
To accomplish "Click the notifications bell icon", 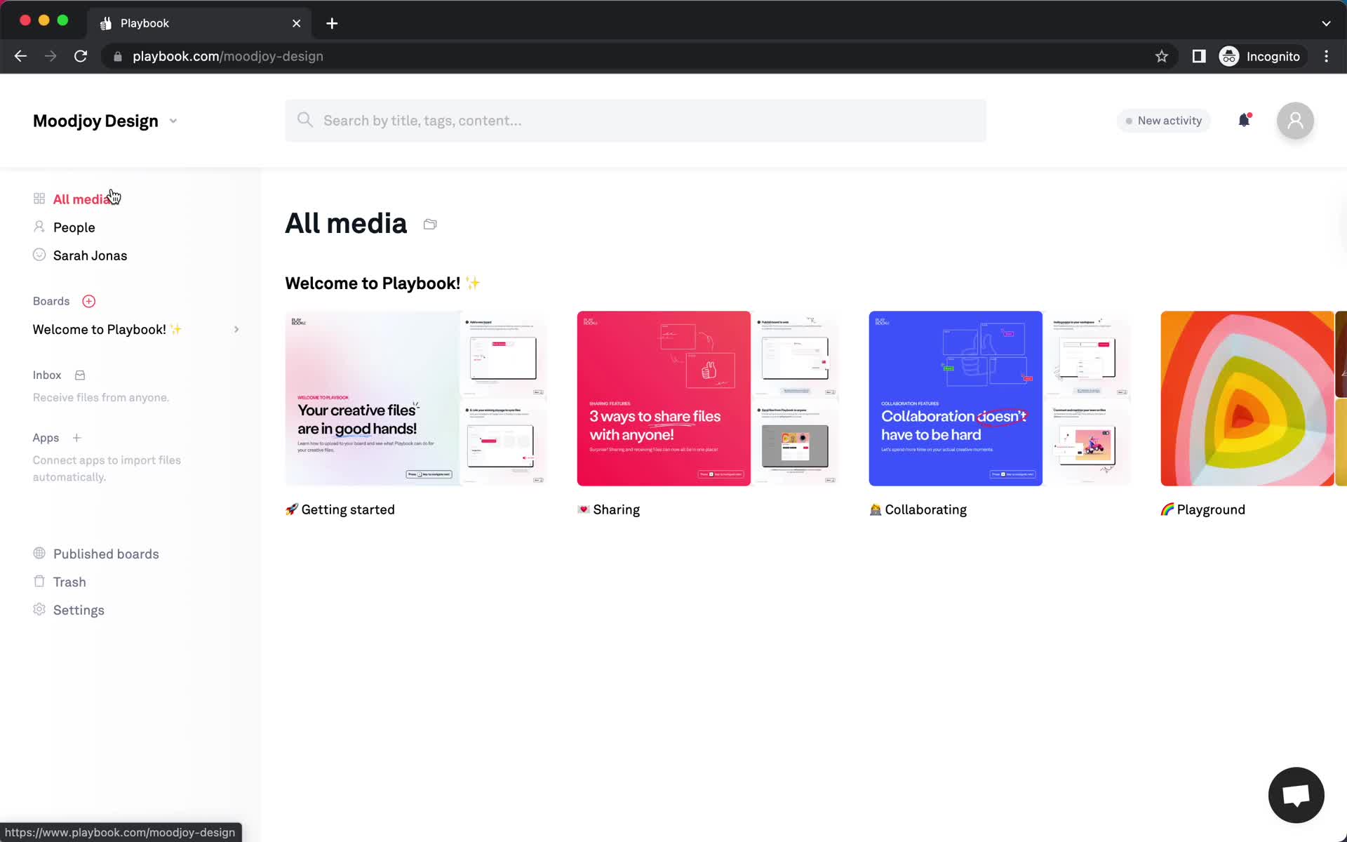I will [1244, 119].
